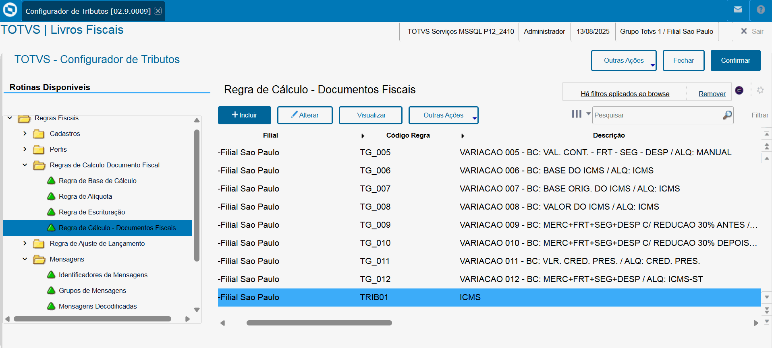
Task: Click the grid's scroll-right arrow
Action: click(x=756, y=323)
